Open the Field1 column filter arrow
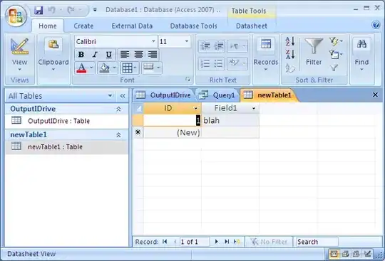The image size is (385, 261). coord(254,108)
